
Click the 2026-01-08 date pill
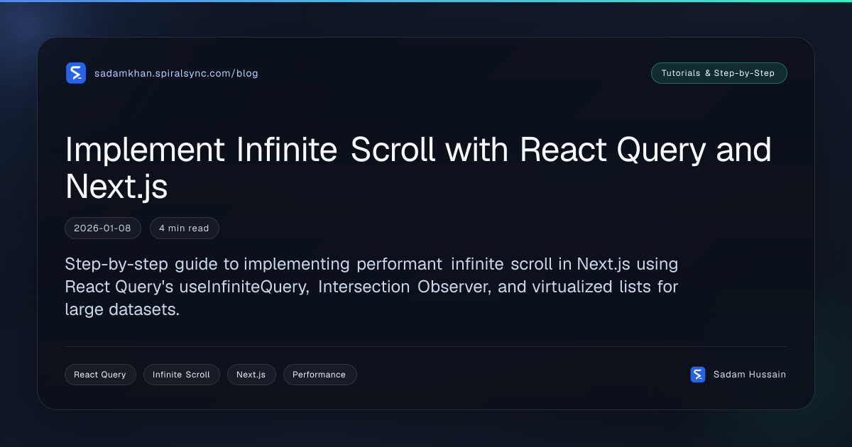click(103, 228)
